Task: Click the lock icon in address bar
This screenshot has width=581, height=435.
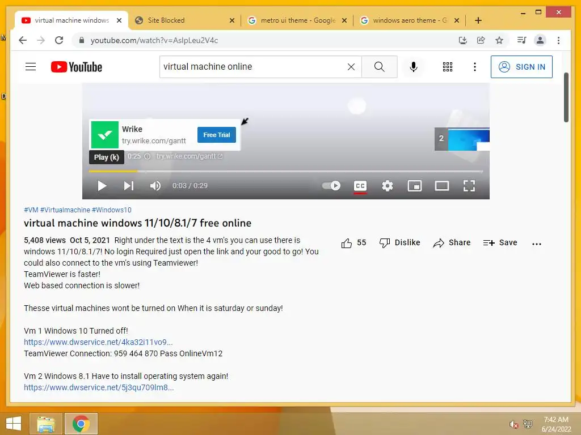Action: tap(82, 40)
